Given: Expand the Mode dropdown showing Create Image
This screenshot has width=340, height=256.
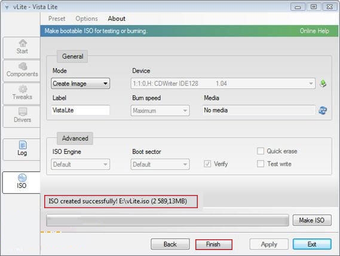Looking at the screenshot, I should tap(81, 84).
